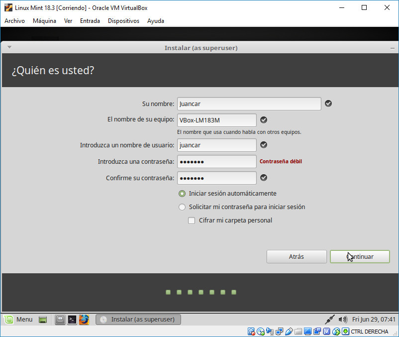
Task: Click the checkmark beside the computer name
Action: click(264, 120)
